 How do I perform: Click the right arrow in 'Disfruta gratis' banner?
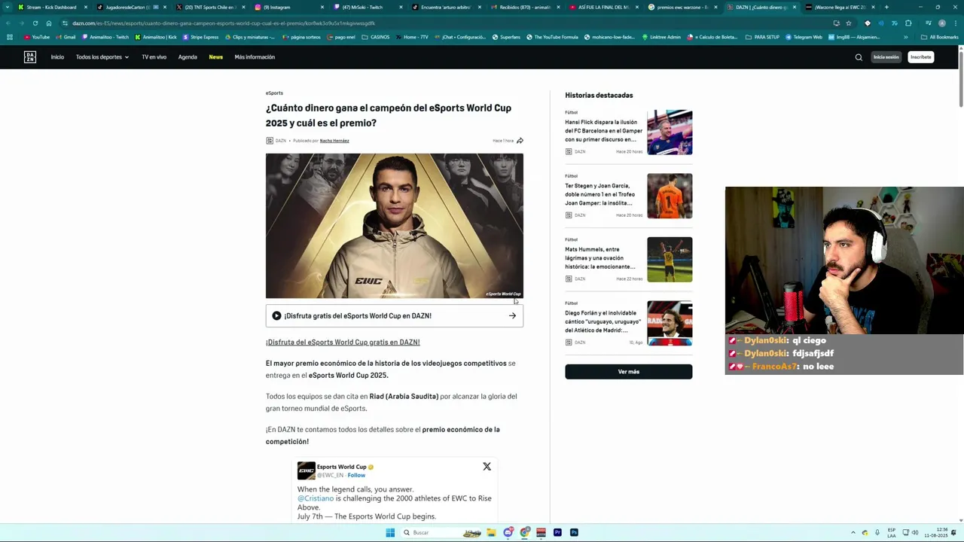coord(512,316)
